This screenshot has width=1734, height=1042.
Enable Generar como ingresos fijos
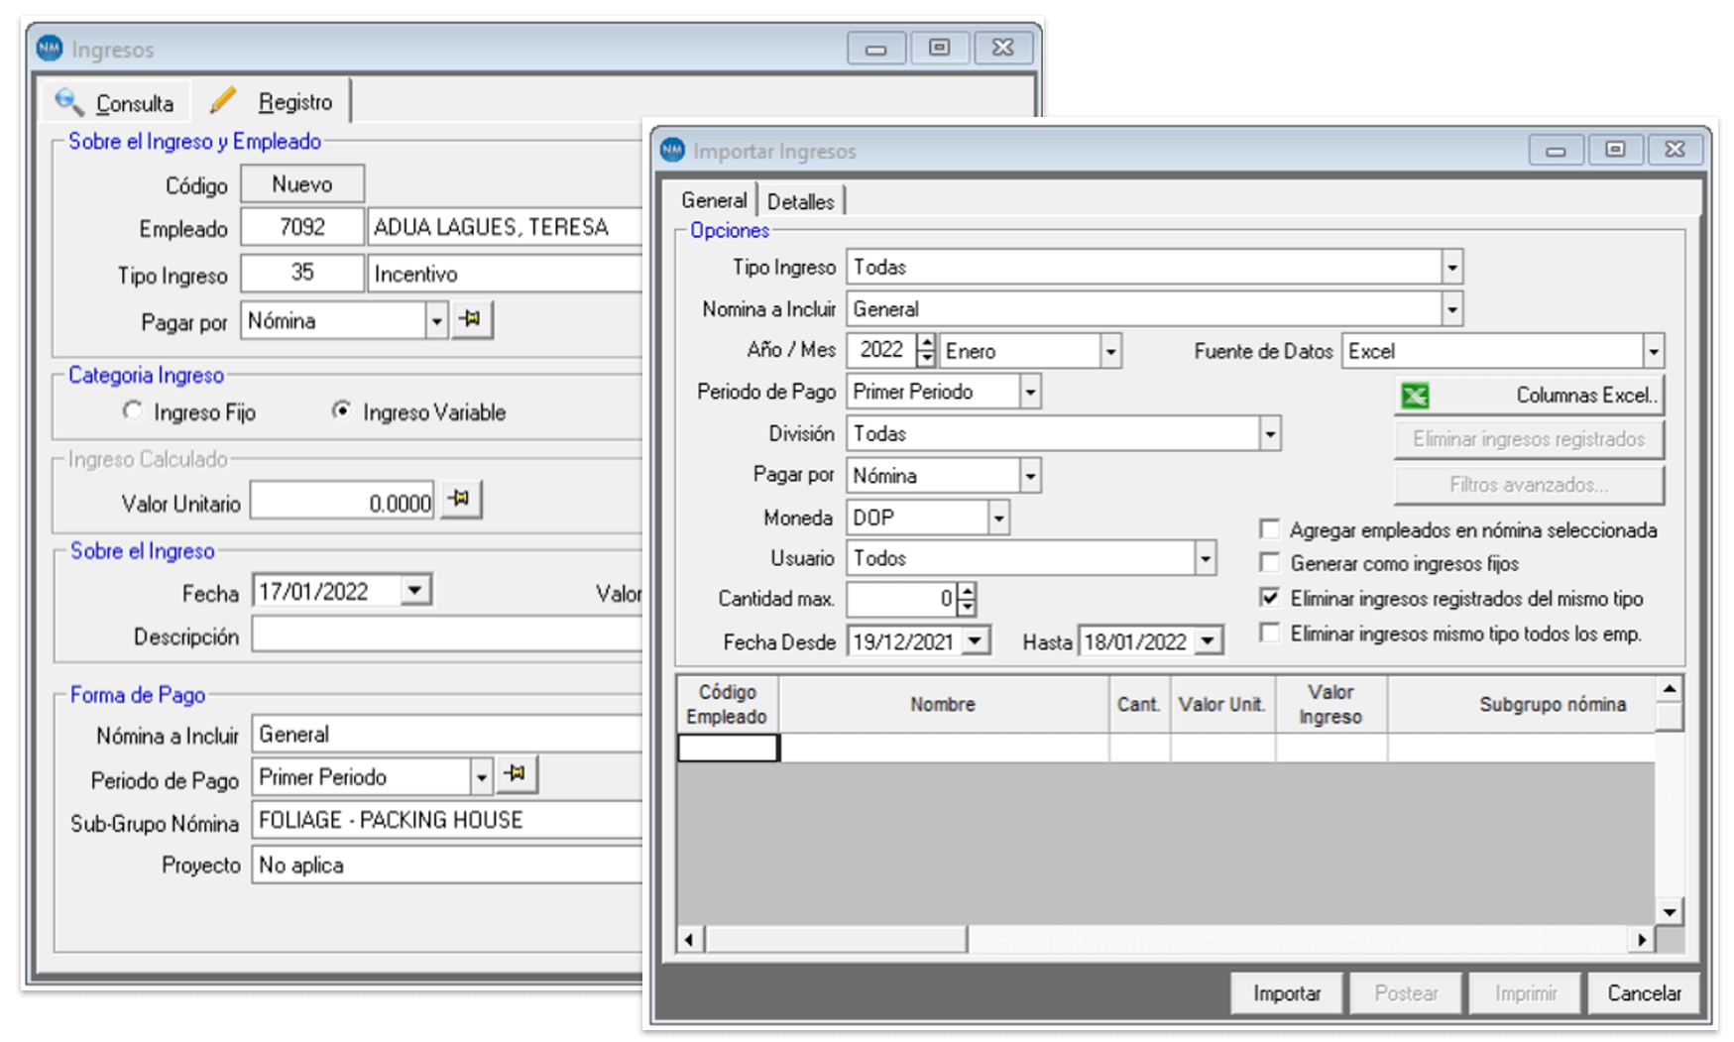pyautogui.click(x=1269, y=562)
